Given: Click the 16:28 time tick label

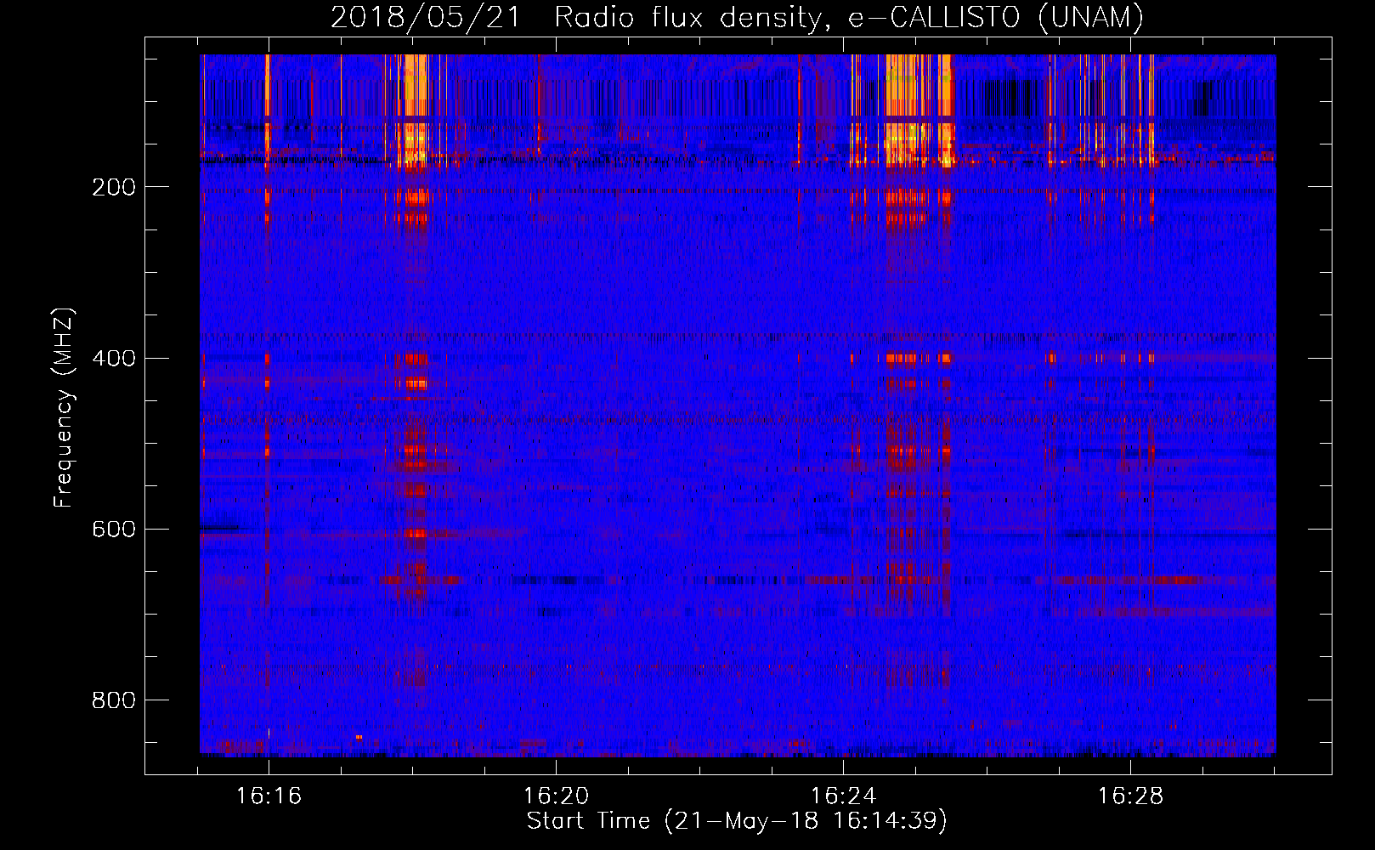Looking at the screenshot, I should click(1130, 796).
